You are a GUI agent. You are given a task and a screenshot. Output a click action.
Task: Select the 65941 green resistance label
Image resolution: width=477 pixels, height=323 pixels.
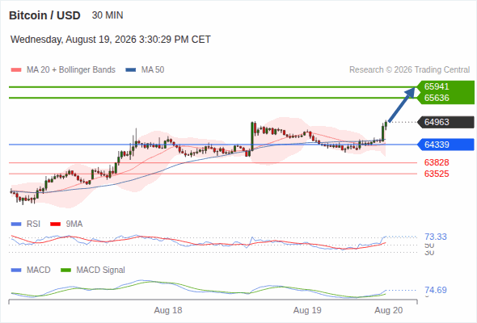[437, 86]
